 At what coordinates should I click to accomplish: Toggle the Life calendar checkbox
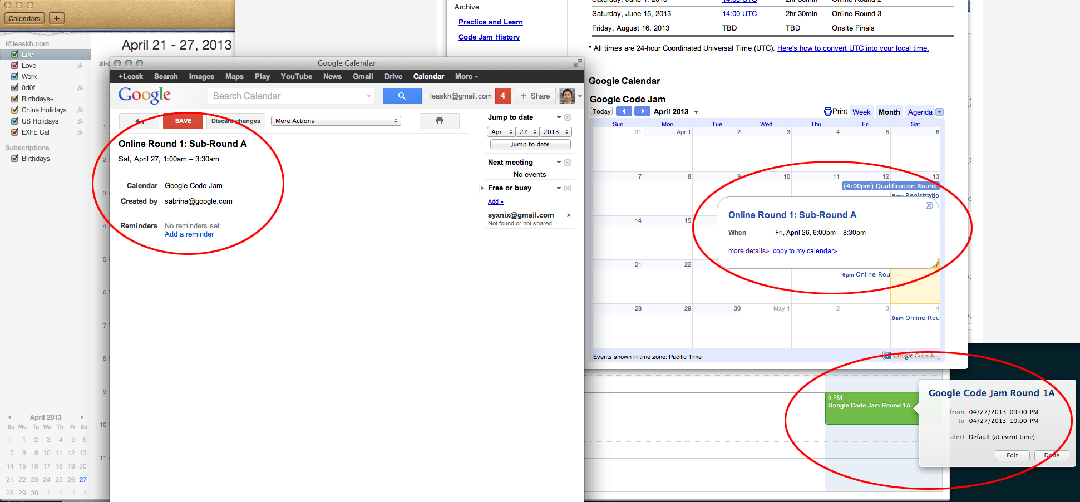15,55
